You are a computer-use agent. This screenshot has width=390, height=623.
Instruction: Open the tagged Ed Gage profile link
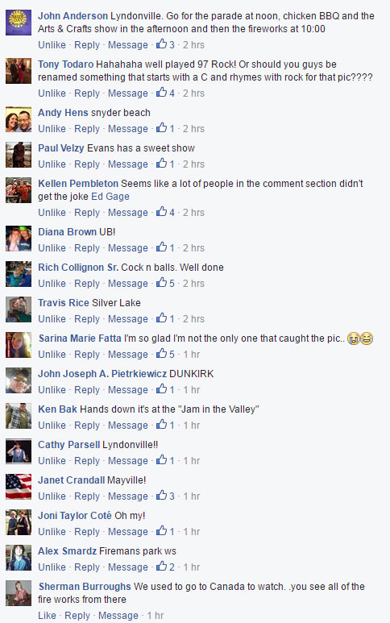[110, 197]
